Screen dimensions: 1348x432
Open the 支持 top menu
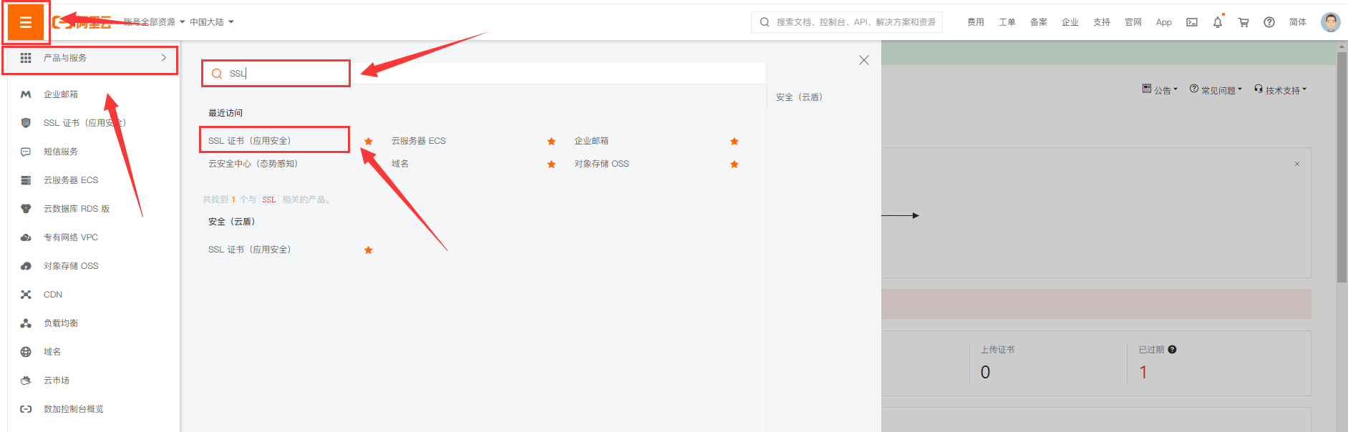1102,22
